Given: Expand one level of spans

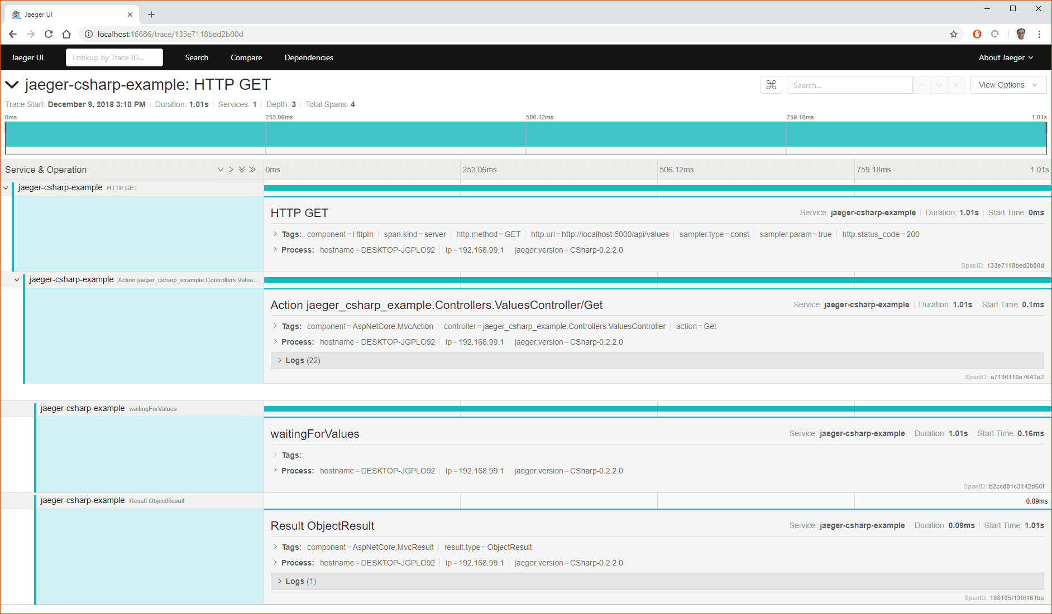Looking at the screenshot, I should 221,170.
